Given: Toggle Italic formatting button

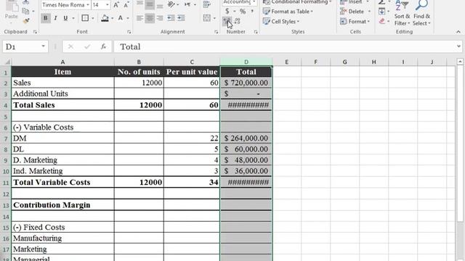Looking at the screenshot, I should tap(55, 18).
